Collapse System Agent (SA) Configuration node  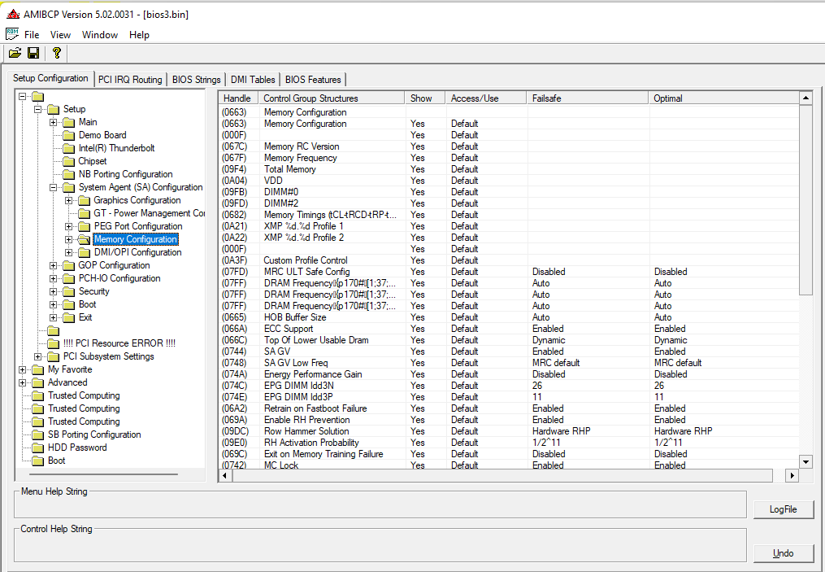(x=53, y=187)
